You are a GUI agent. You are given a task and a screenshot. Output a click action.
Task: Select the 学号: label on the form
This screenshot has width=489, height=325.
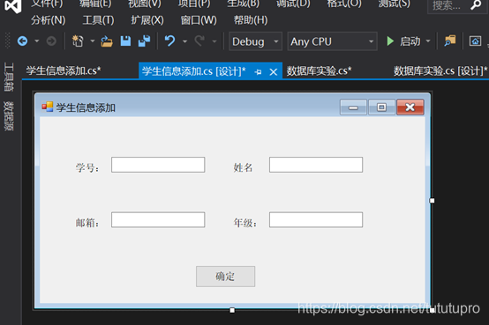pyautogui.click(x=87, y=168)
